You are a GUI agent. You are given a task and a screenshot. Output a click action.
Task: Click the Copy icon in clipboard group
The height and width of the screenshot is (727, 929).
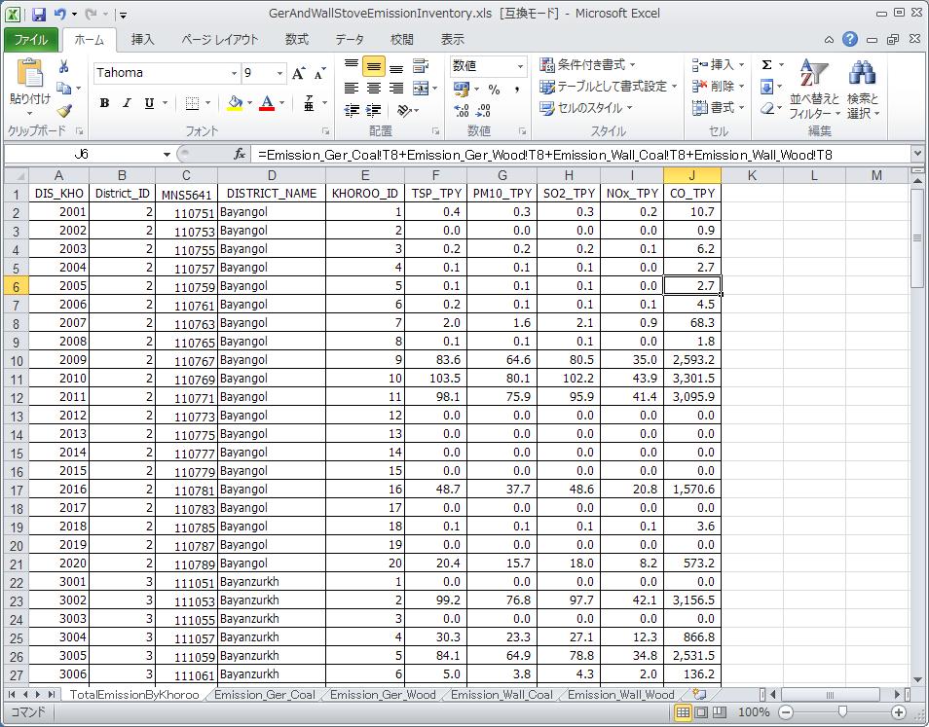click(63, 89)
